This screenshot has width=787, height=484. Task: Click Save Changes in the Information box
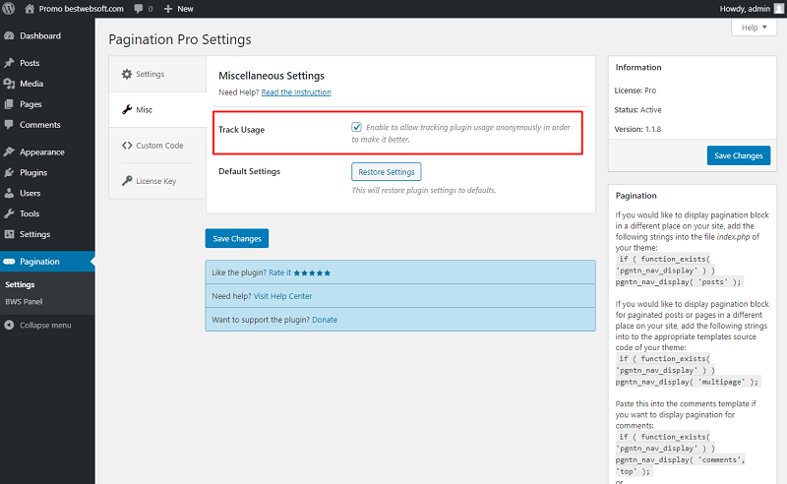[x=739, y=155]
